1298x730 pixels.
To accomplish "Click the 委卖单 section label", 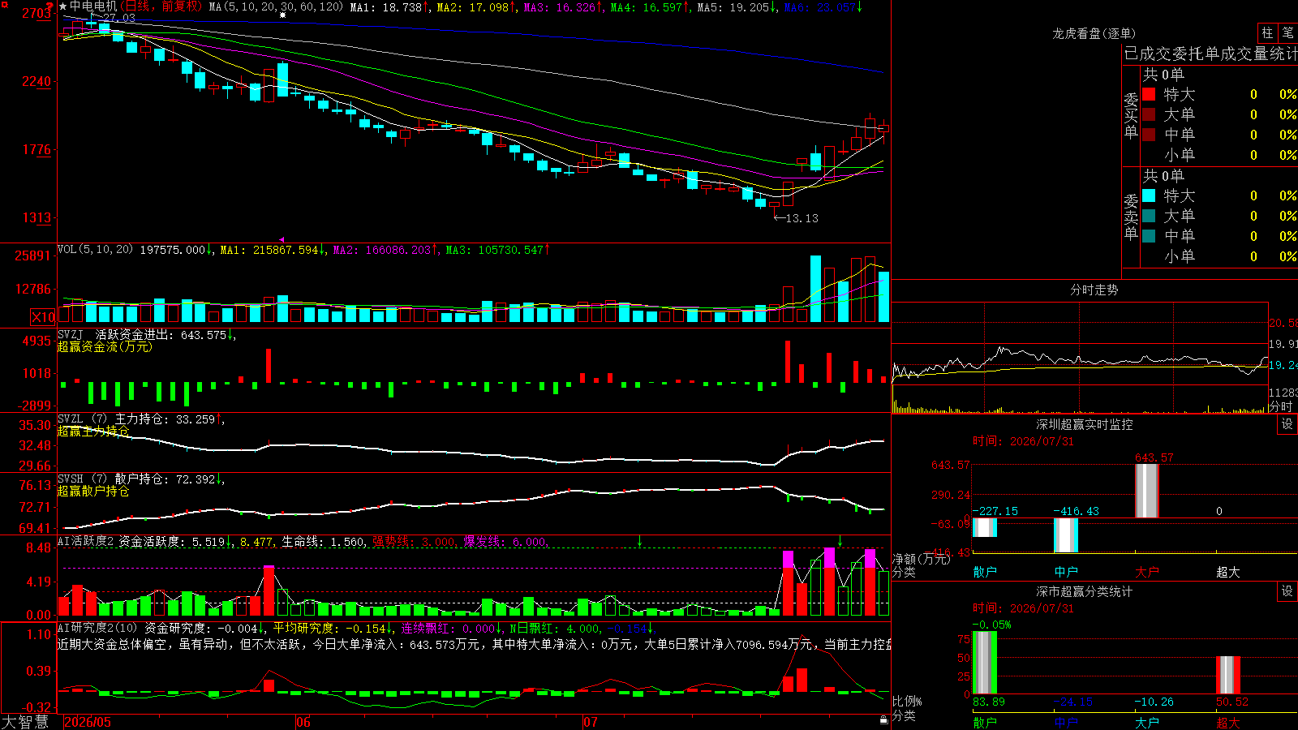I will point(1131,217).
